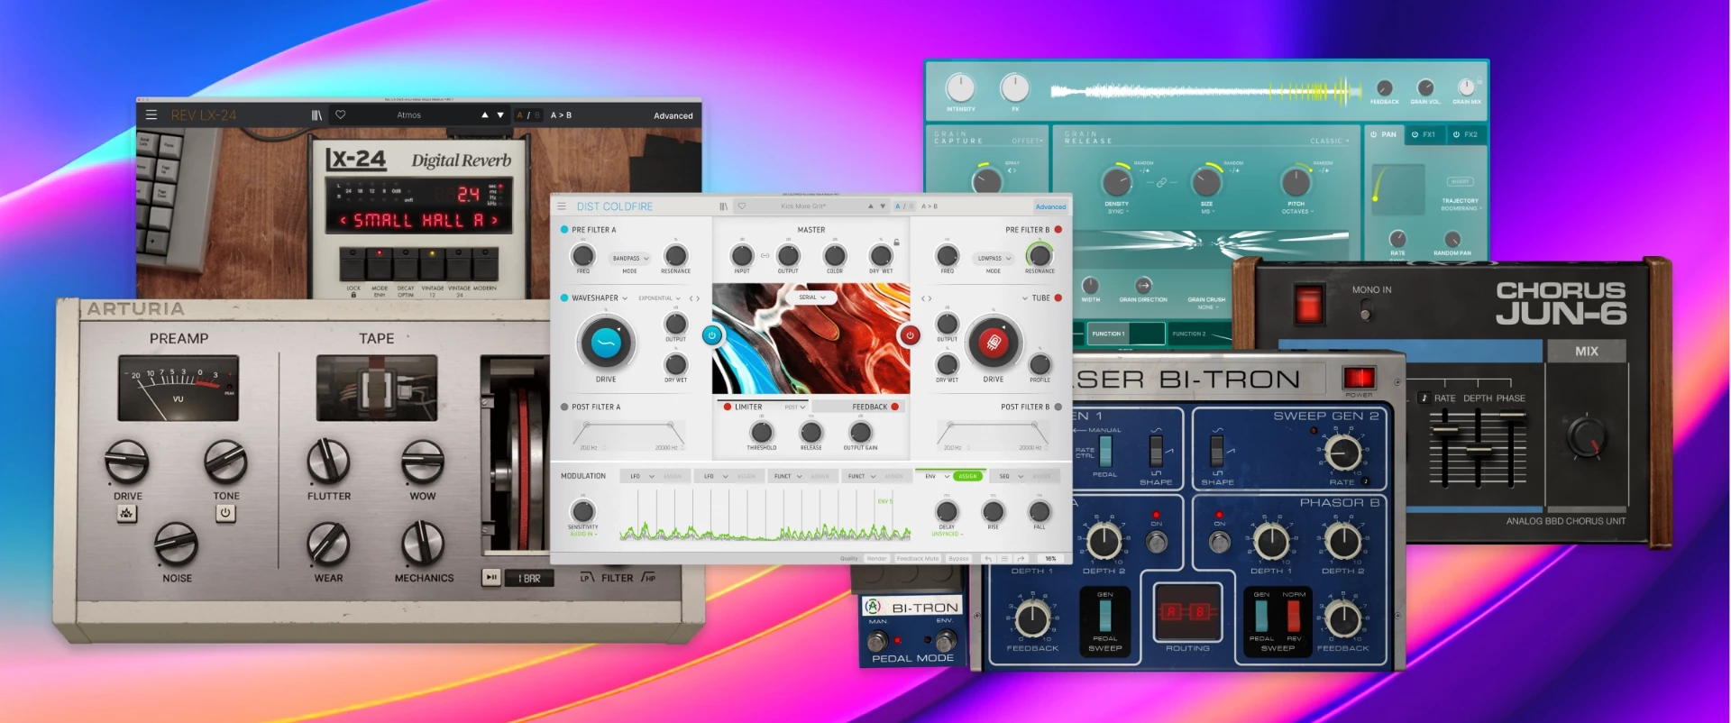This screenshot has height=723, width=1731.
Task: Click the LP filter icon on tape unit
Action: click(x=587, y=577)
